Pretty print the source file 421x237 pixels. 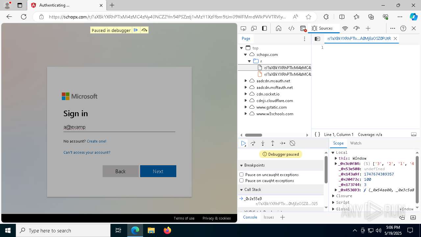click(317, 134)
